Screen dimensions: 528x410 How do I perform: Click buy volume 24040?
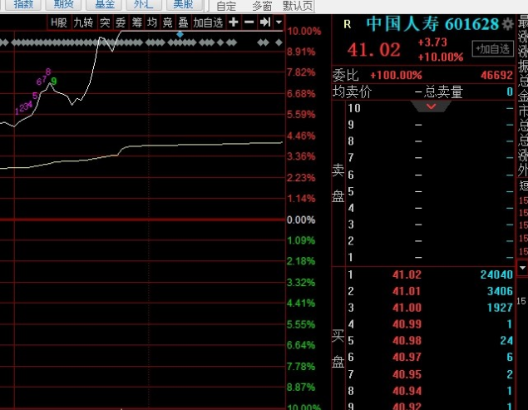[496, 274]
